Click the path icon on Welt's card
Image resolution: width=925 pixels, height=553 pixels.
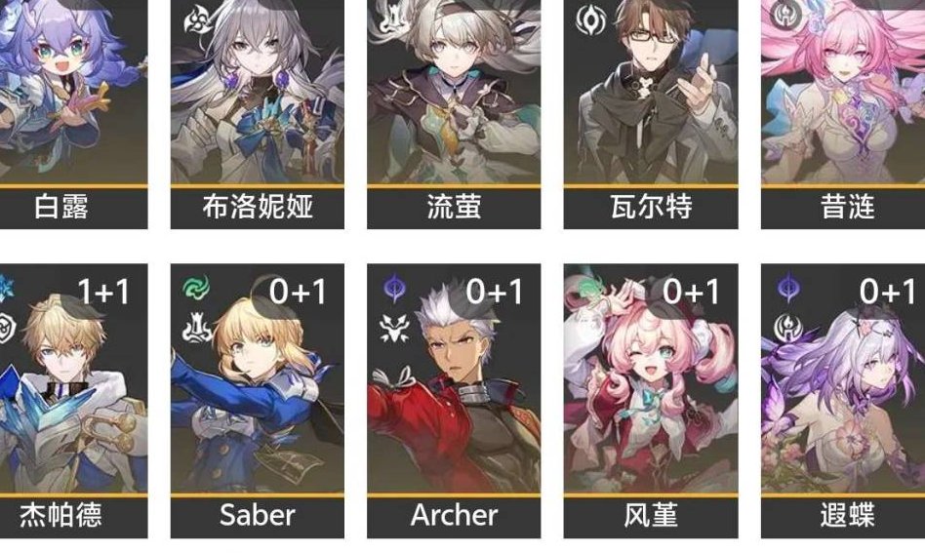590,20
